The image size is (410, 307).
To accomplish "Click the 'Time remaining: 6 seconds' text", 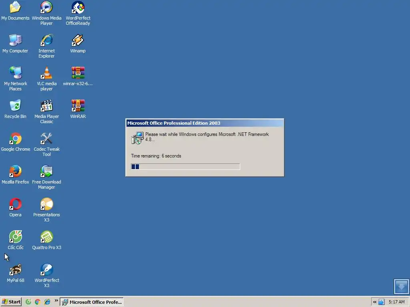I will (x=156, y=156).
